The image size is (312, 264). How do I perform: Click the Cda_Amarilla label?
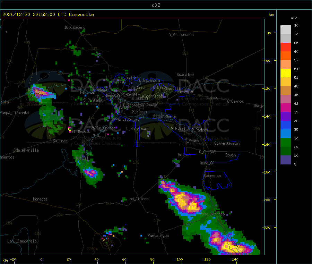[26, 150]
